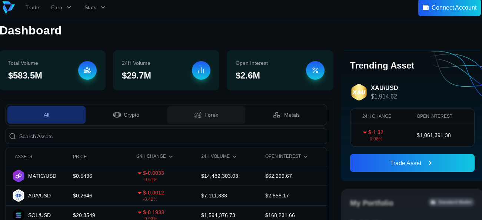
Task: Click the wallet icon in Connect Account
Action: 426,7
